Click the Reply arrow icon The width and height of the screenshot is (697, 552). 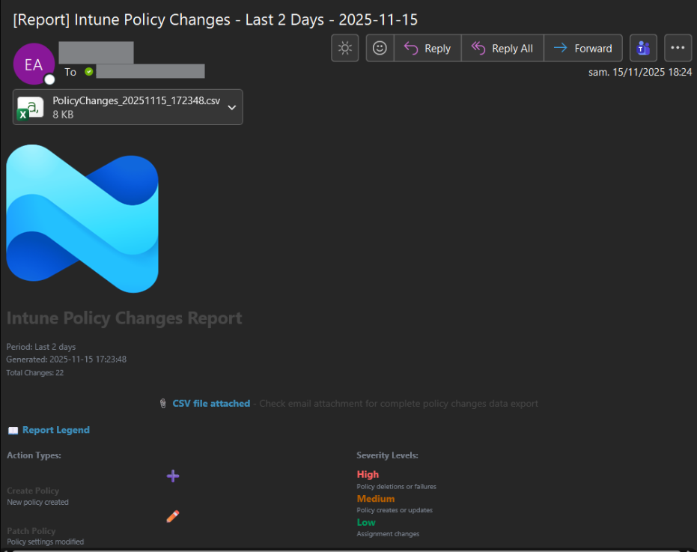[x=411, y=47]
